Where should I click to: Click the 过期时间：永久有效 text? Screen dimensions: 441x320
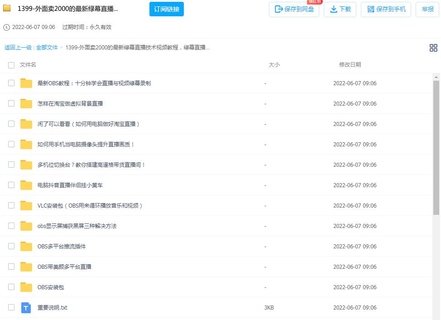(x=86, y=27)
